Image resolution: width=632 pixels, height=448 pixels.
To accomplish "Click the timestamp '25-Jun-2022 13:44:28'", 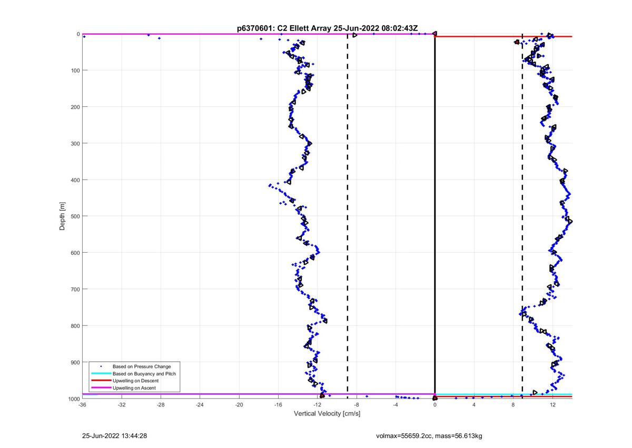I will [114, 436].
